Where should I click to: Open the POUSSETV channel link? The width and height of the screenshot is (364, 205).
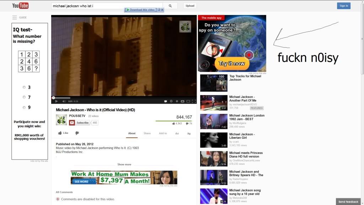(77, 116)
